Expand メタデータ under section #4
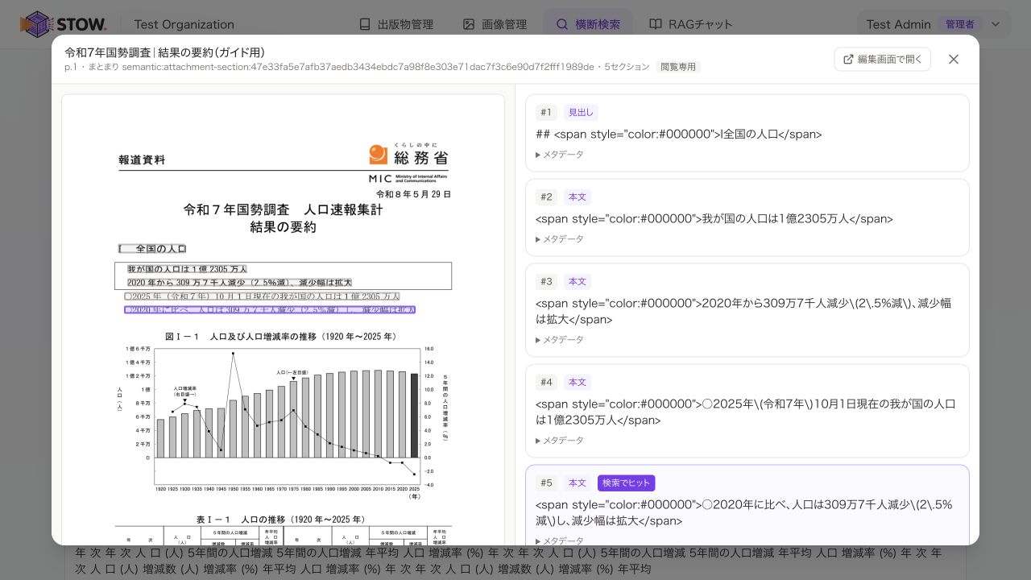This screenshot has height=580, width=1031. coord(560,441)
